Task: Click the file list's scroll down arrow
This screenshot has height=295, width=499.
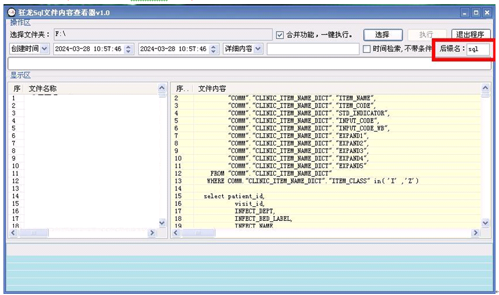Action: pos(162,223)
